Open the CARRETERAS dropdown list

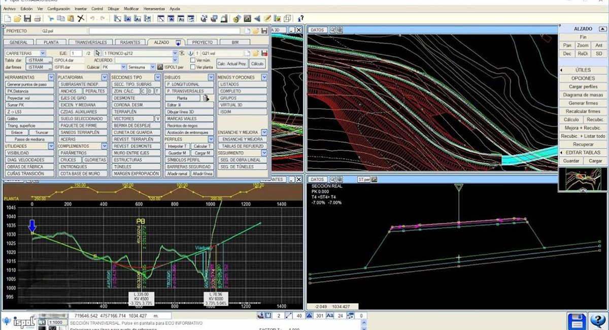[43, 53]
